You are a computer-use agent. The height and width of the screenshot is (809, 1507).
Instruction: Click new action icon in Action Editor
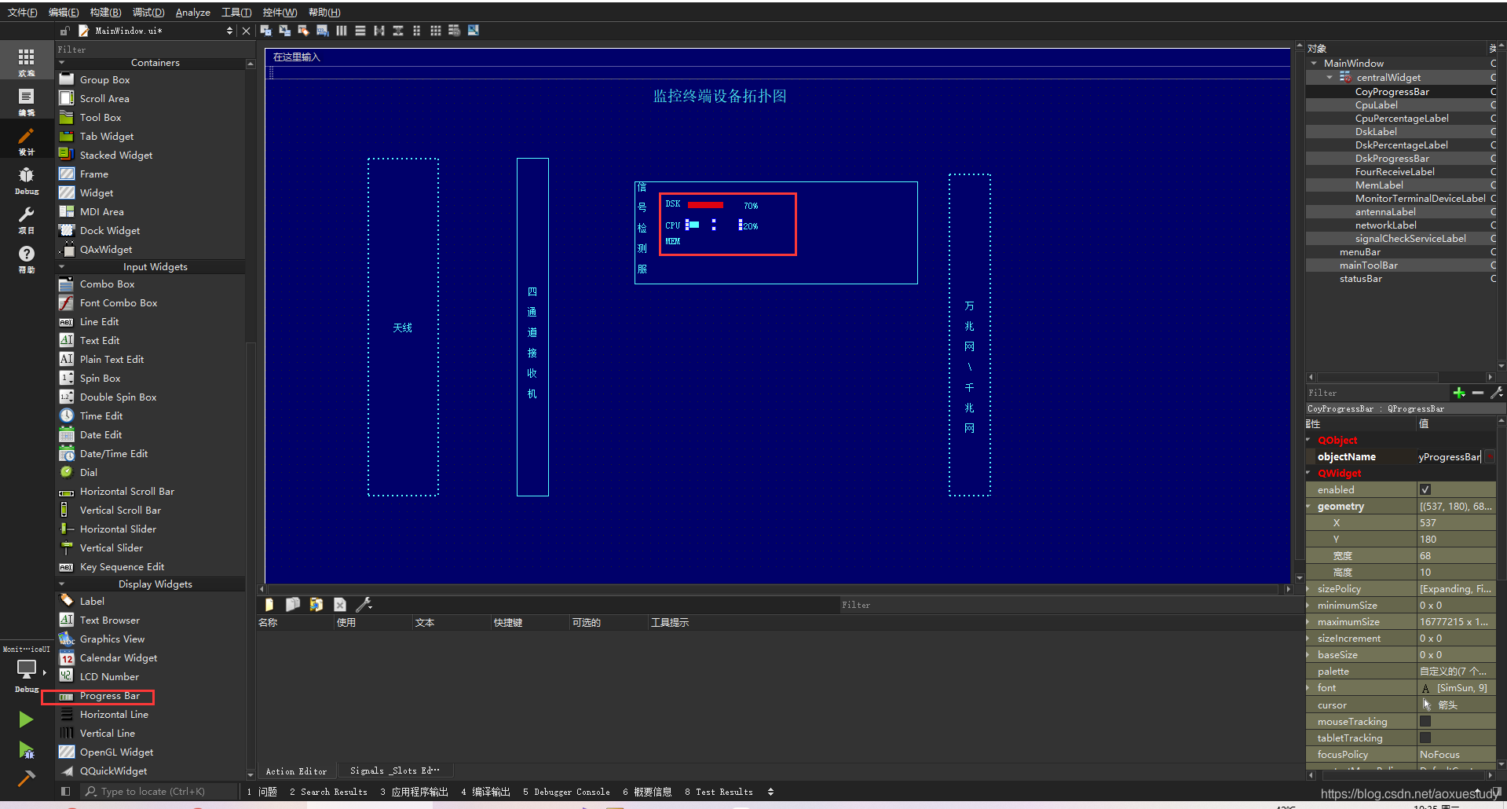pyautogui.click(x=269, y=605)
